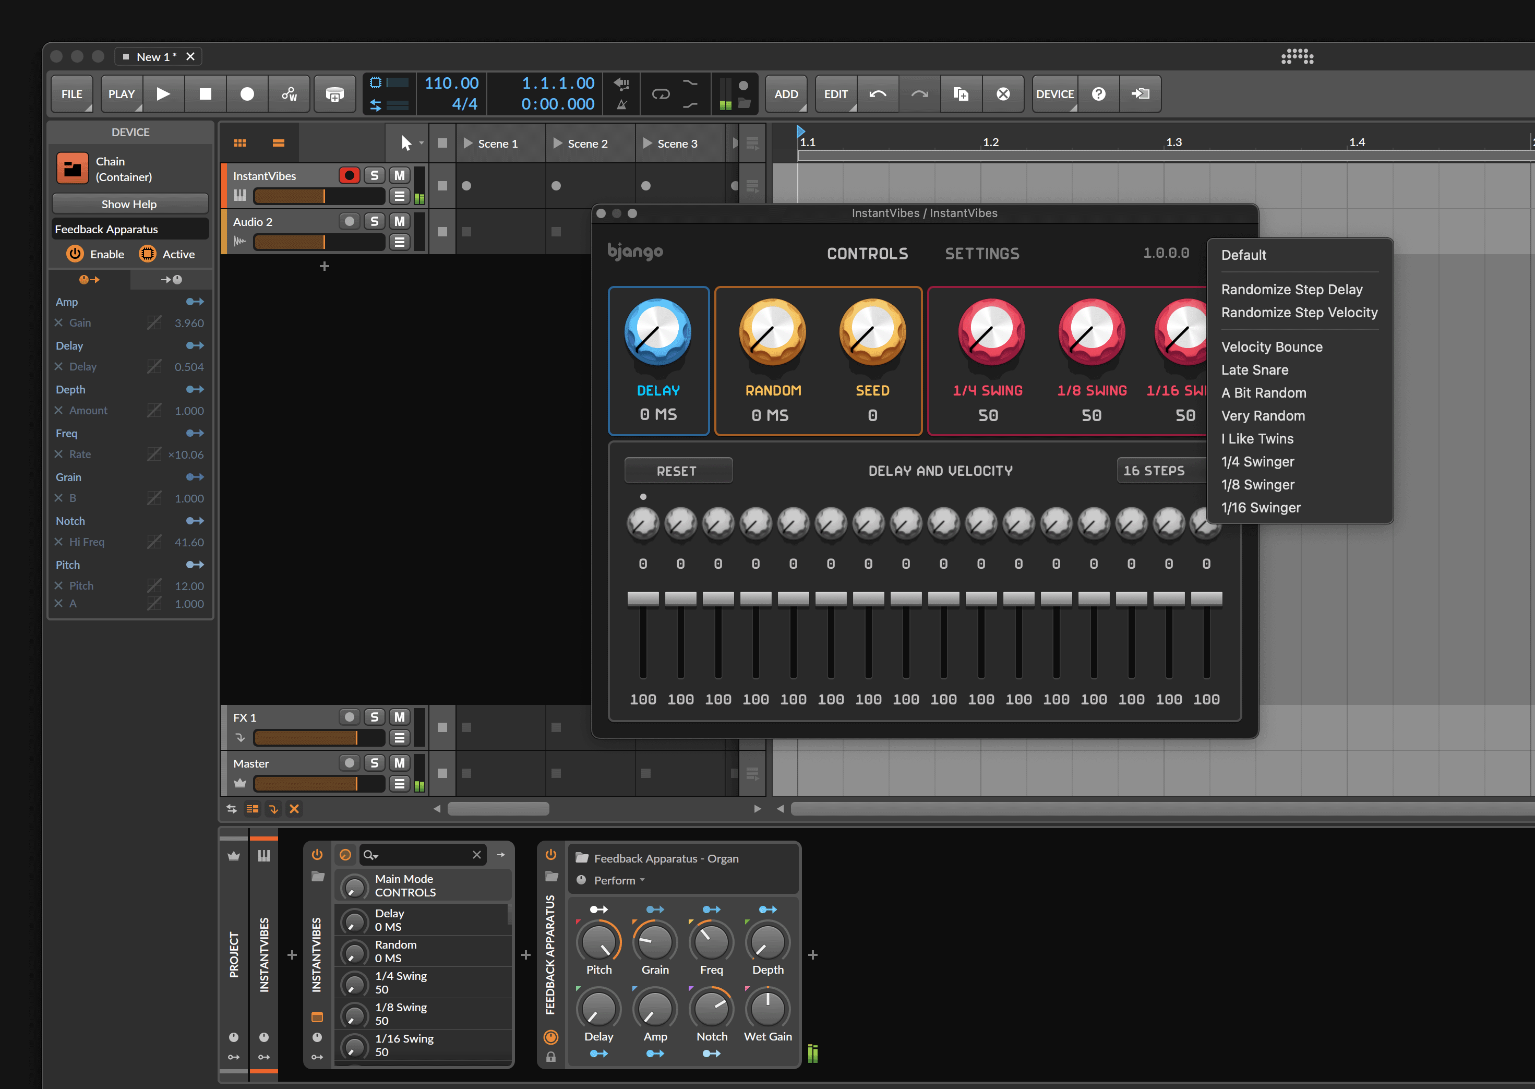The height and width of the screenshot is (1089, 1535).
Task: Switch to the clip launcher grid view icon
Action: pyautogui.click(x=240, y=143)
